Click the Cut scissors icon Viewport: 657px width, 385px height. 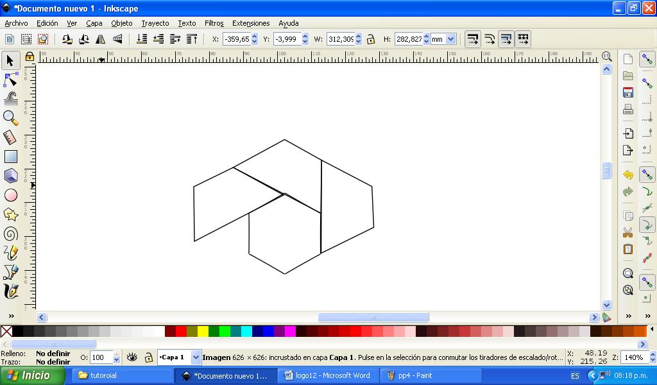point(627,232)
